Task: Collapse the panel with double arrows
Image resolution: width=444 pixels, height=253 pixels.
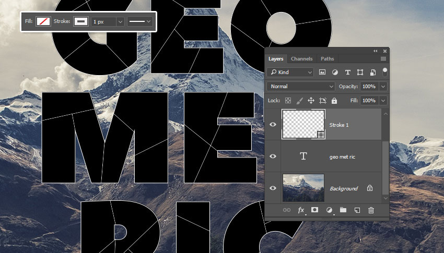Action: click(376, 51)
